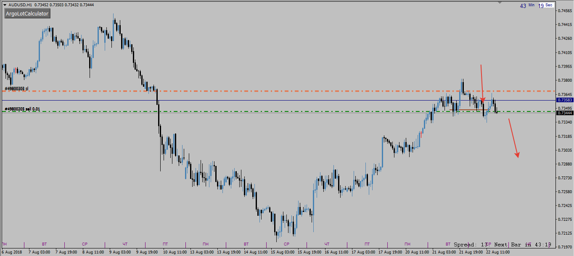574x256 pixels.
Task: Select the dark horizontal line at 0.73583
Action: [x=278, y=100]
